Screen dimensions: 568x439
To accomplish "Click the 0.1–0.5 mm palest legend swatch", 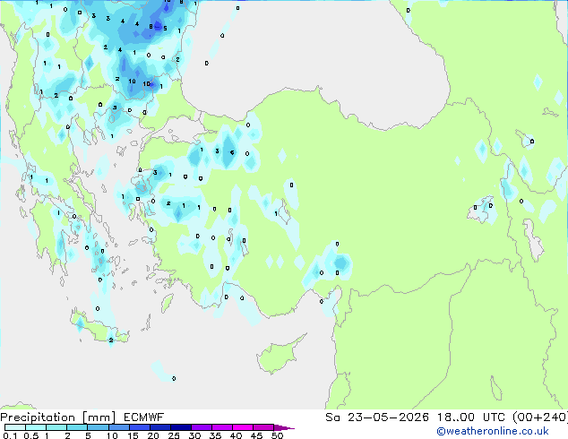I will point(15,427).
